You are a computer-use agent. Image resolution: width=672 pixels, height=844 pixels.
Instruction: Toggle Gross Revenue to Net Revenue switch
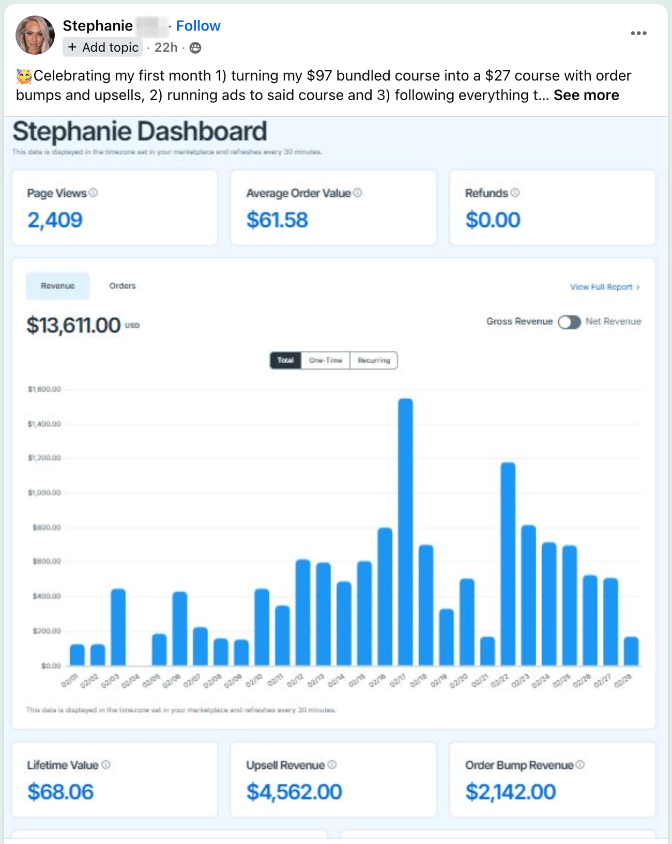pyautogui.click(x=569, y=322)
